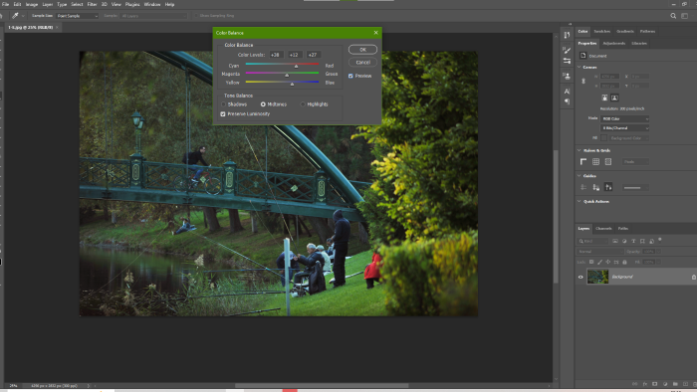Open the RGB Color mode dropdown
The image size is (697, 392).
coord(624,119)
